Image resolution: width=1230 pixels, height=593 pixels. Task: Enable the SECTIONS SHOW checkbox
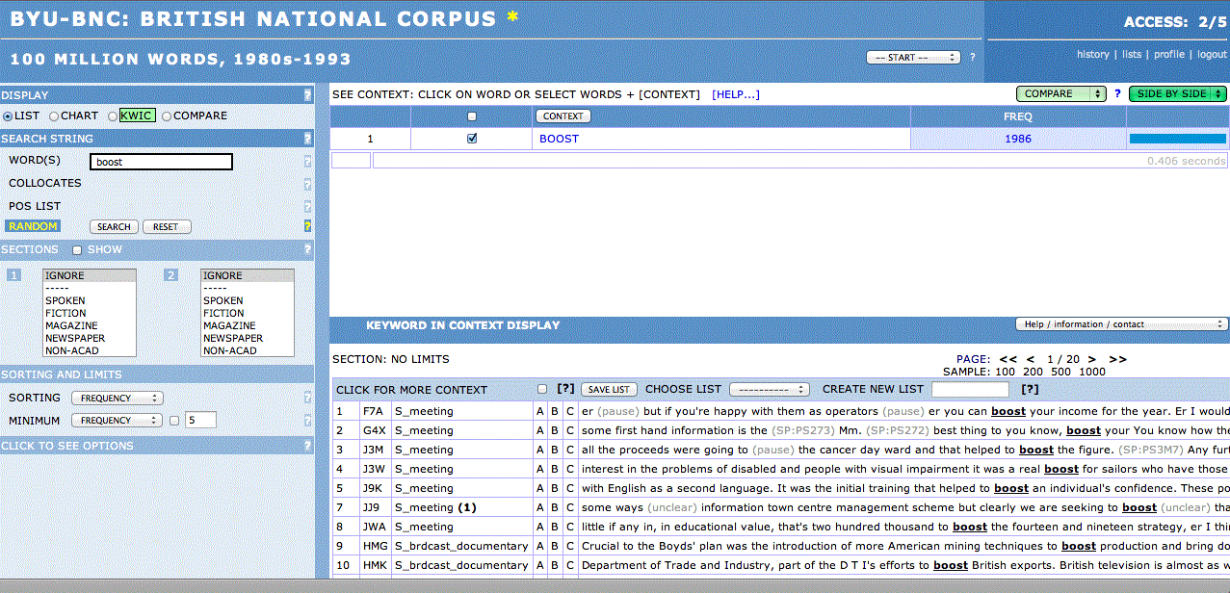(77, 250)
